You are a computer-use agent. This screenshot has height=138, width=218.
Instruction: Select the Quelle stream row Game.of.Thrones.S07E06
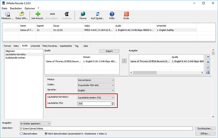point(82,61)
